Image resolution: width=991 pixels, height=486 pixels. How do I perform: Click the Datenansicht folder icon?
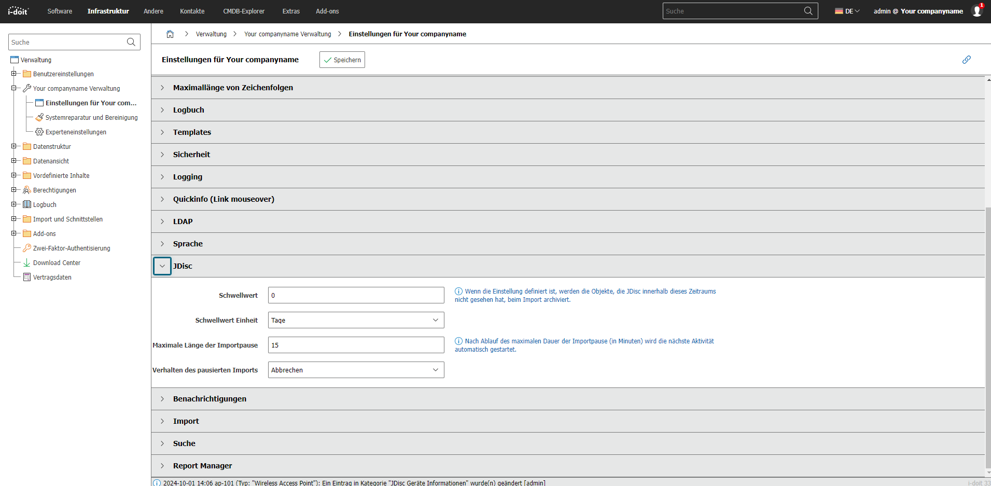pos(27,161)
